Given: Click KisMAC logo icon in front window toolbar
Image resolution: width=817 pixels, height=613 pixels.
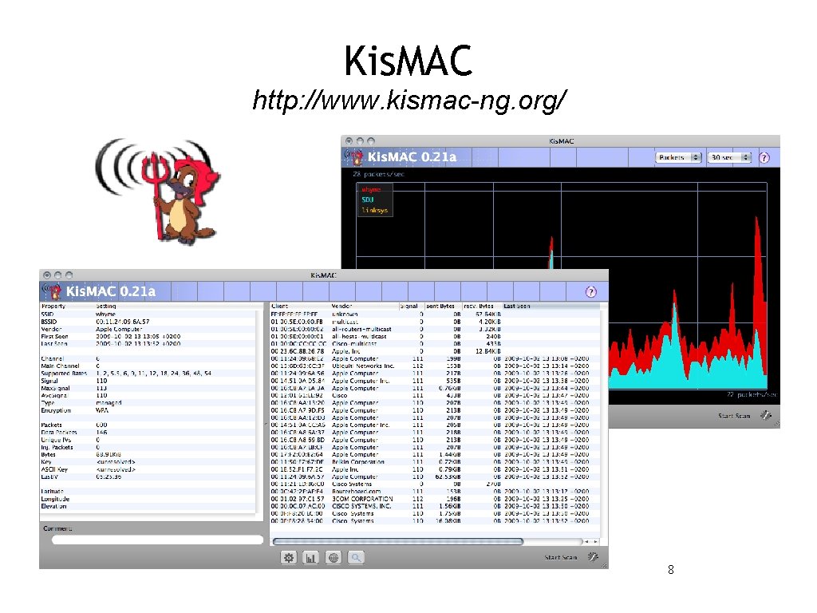Looking at the screenshot, I should click(x=52, y=291).
